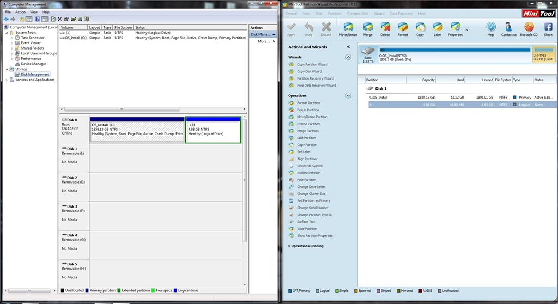Sort MiniTool list by Capacity column
Screen dimensions: 558x304
[421, 80]
